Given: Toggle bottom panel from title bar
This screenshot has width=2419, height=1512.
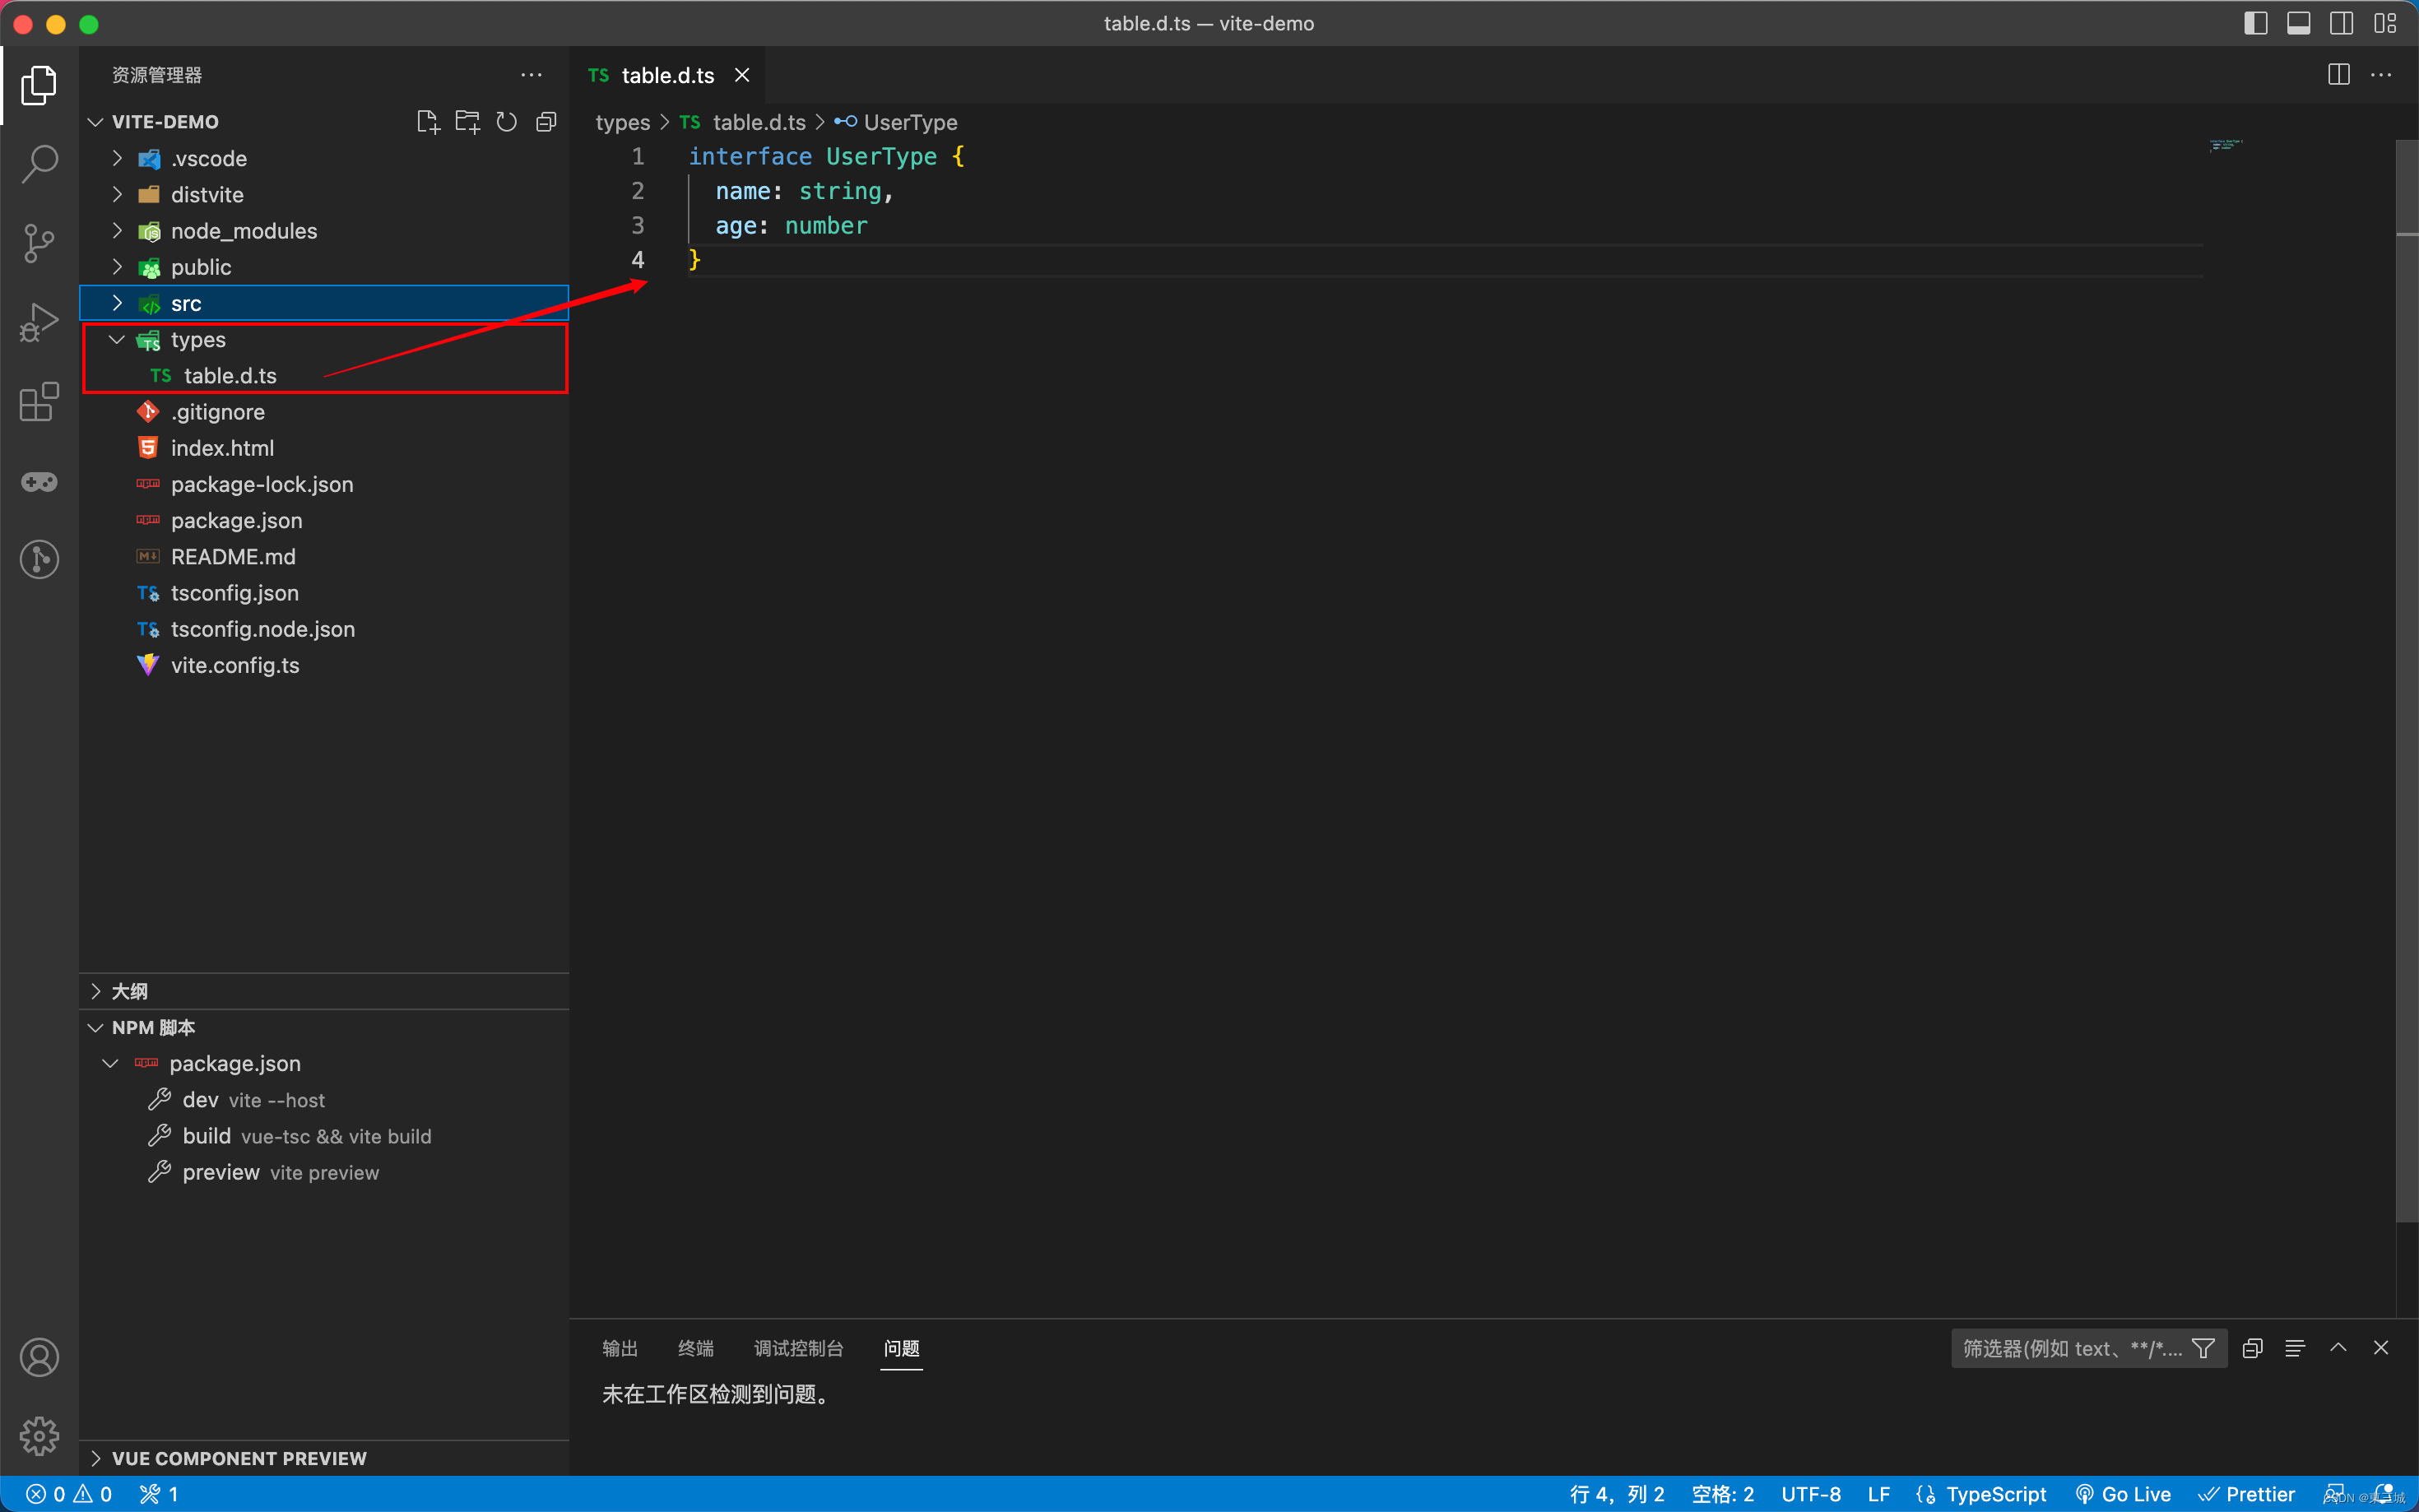Looking at the screenshot, I should coord(2298,23).
